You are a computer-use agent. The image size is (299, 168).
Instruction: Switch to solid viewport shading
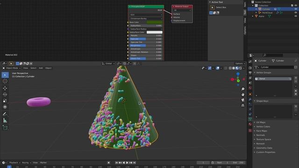[234, 68]
